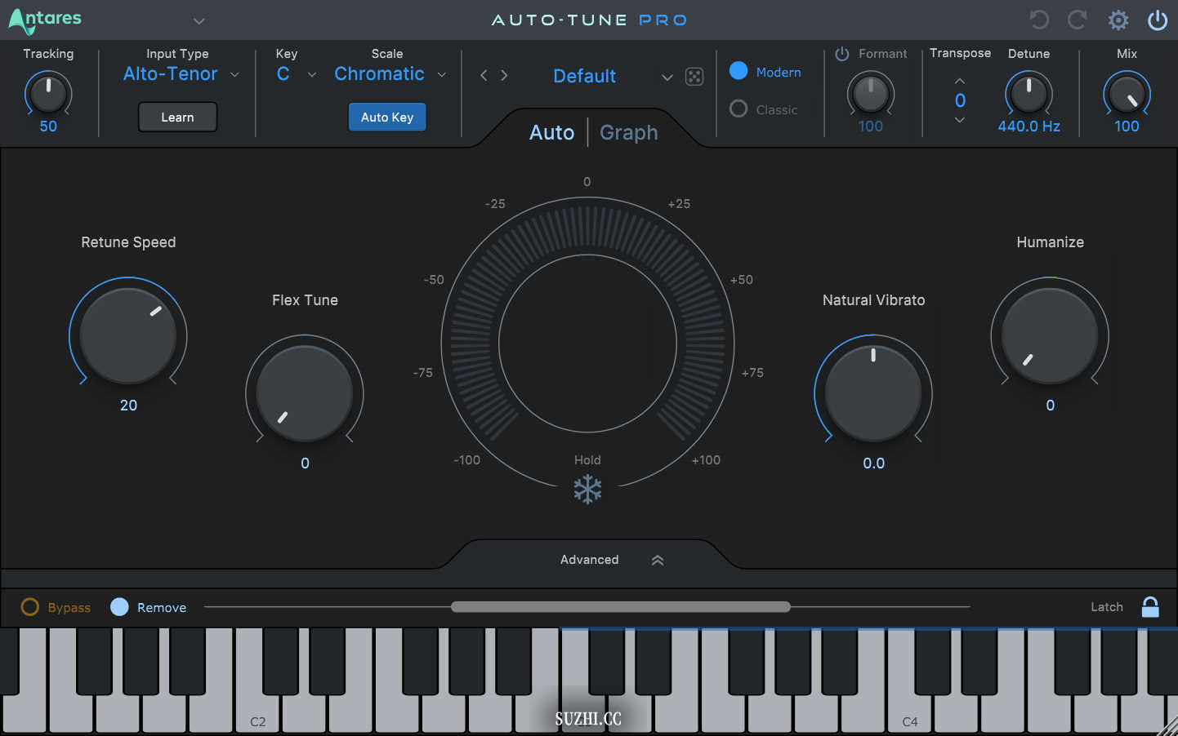Go to next preset arrow
1178x736 pixels.
pos(504,75)
